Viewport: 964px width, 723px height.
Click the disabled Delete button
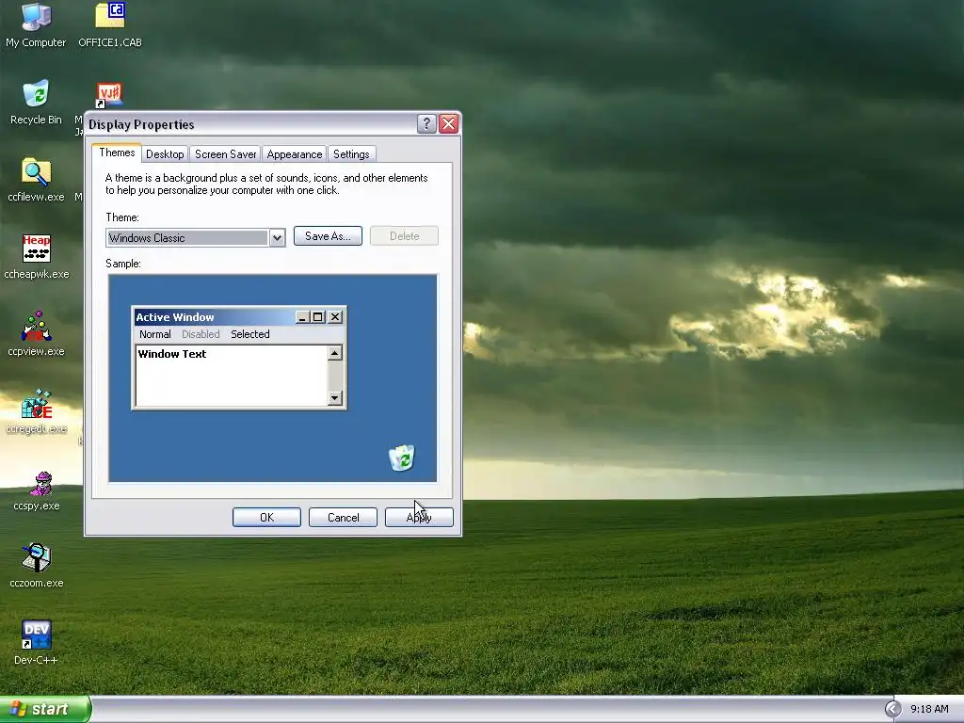(404, 236)
